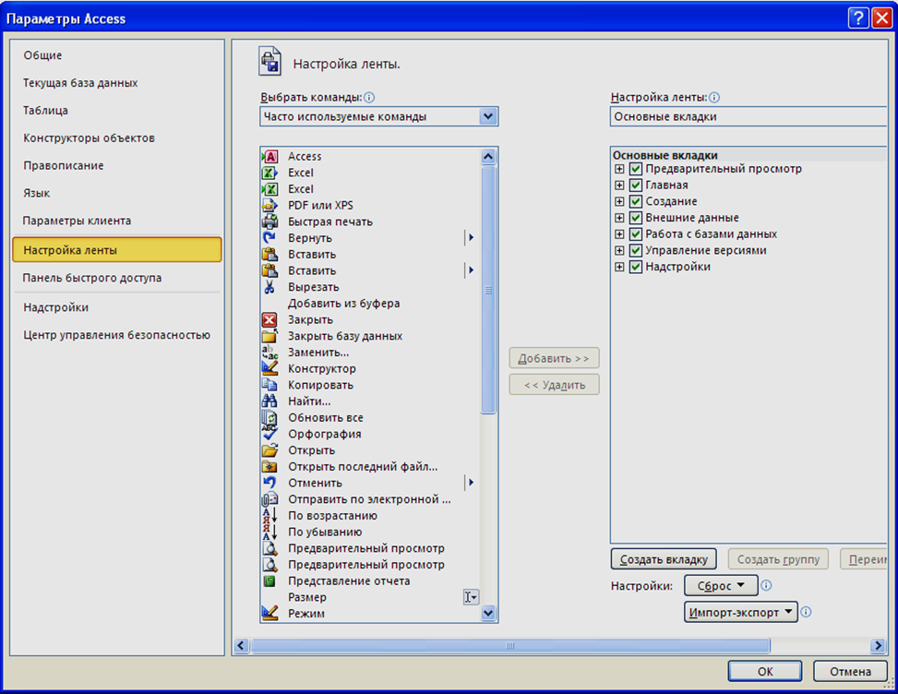Image resolution: width=898 pixels, height=694 pixels.
Task: Click the Открыть последний файл... icon
Action: pyautogui.click(x=269, y=467)
